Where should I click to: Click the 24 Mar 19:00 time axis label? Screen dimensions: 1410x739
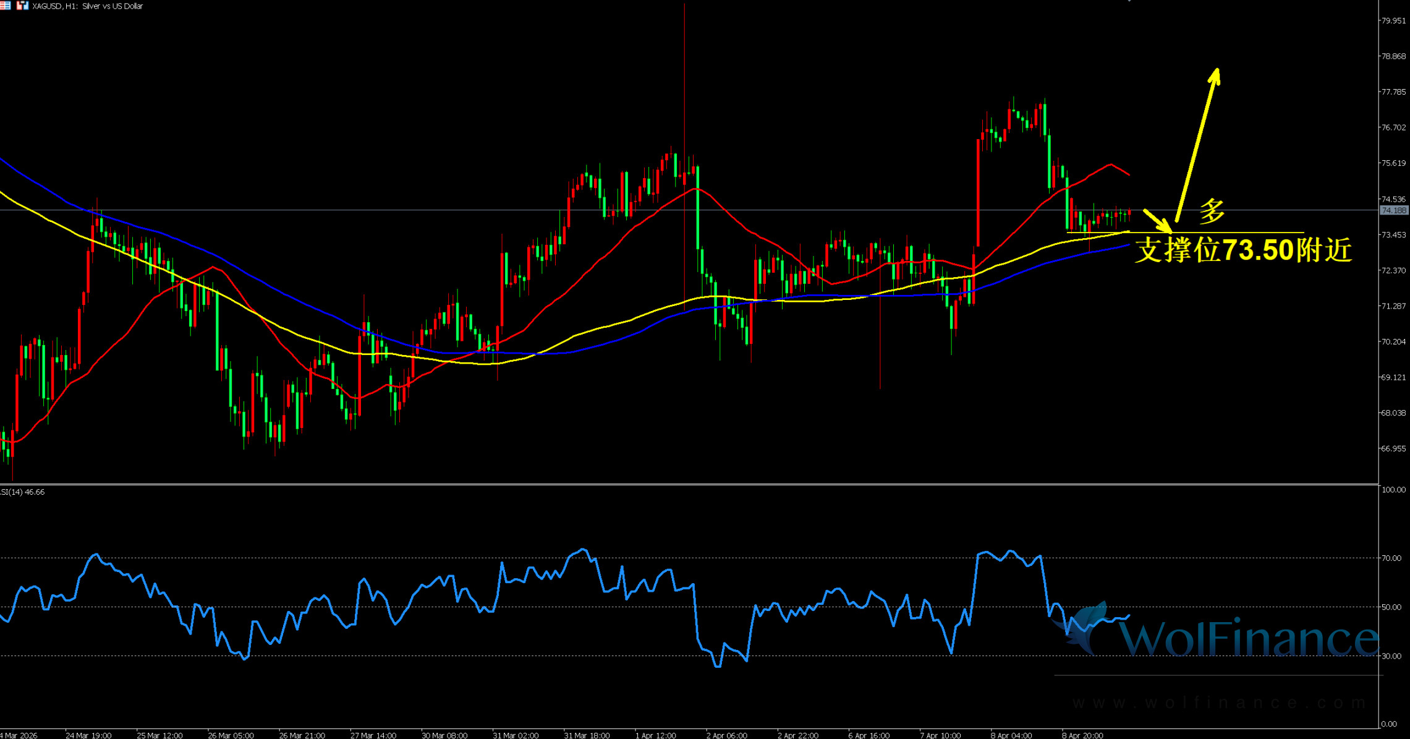(x=88, y=735)
